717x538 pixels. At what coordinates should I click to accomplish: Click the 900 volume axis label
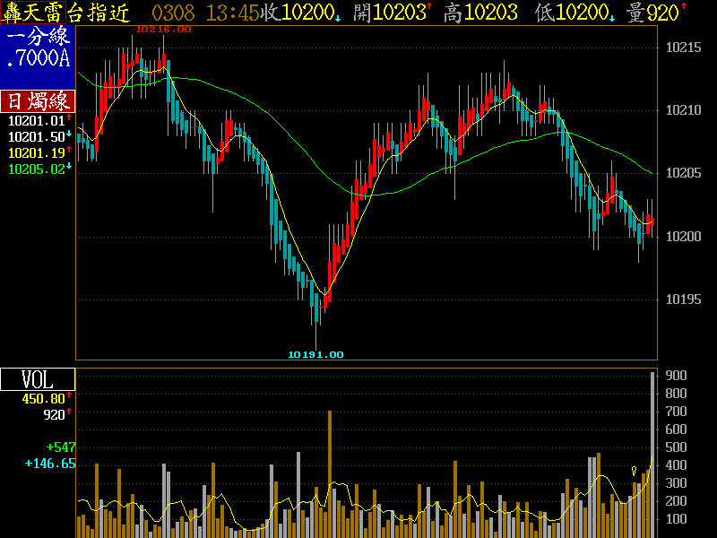[x=675, y=375]
